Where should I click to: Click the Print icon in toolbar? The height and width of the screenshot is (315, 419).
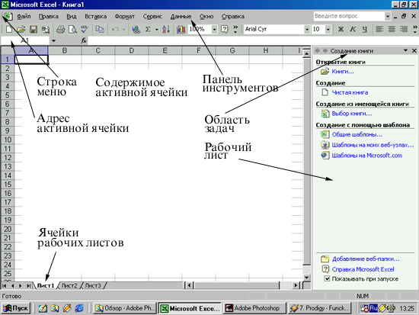point(61,29)
